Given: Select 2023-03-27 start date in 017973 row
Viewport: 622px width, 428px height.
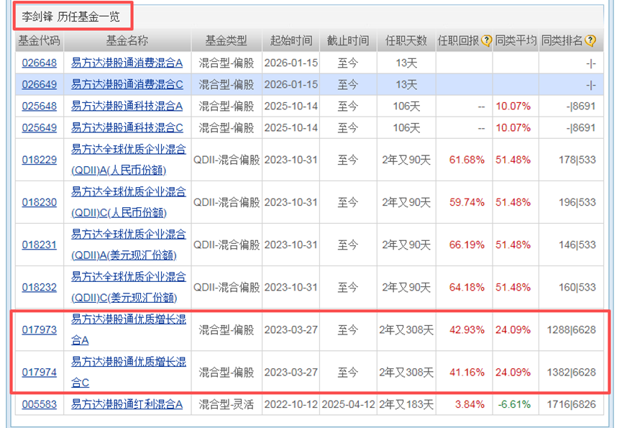Looking at the screenshot, I should coord(291,329).
